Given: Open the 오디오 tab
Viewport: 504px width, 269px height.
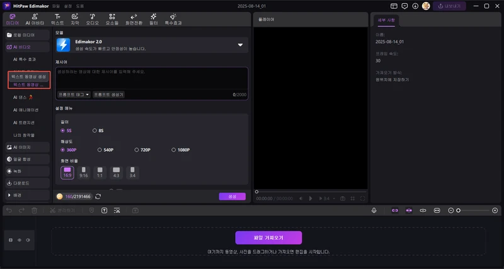Looking at the screenshot, I should [x=92, y=20].
